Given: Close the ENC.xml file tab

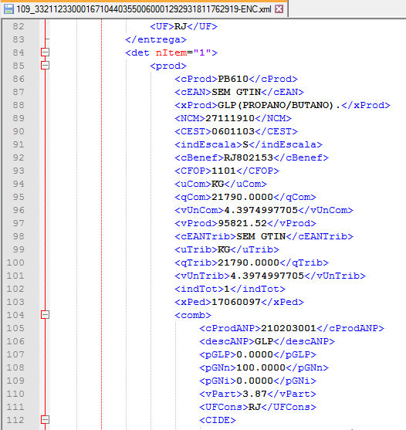Looking at the screenshot, I should [279, 9].
